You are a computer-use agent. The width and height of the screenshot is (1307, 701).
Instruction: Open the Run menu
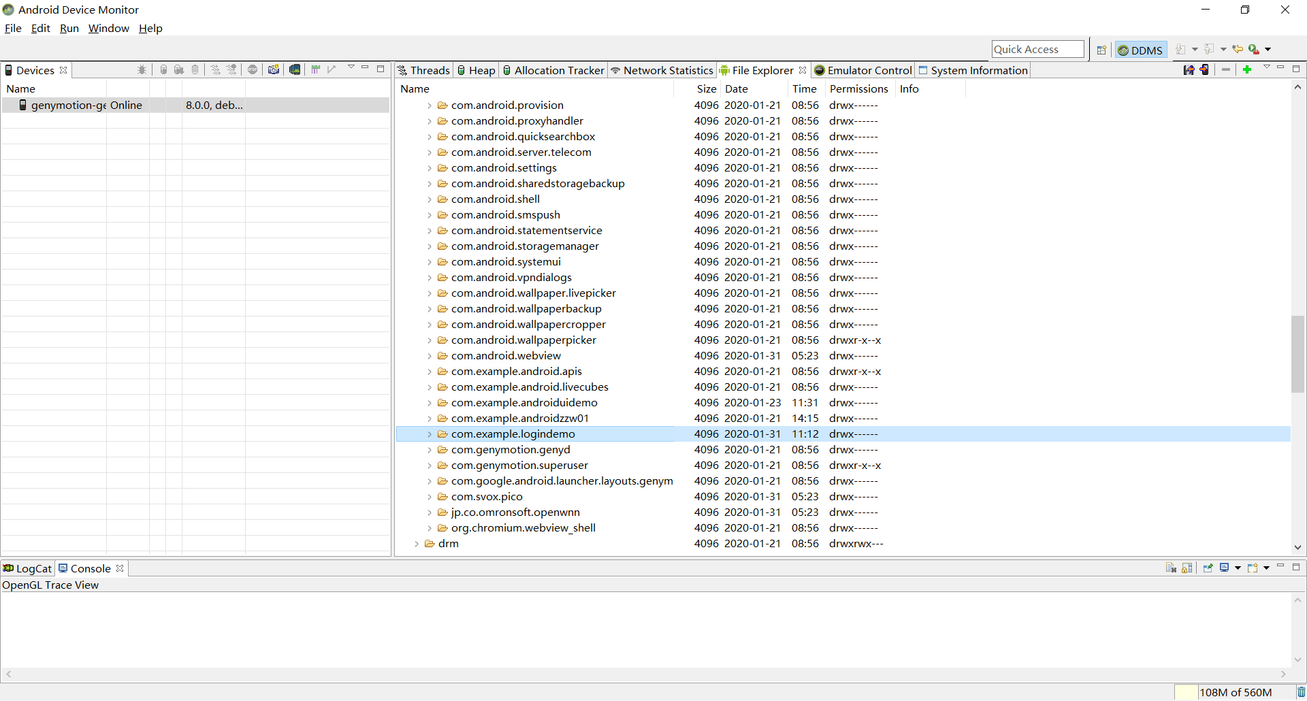[x=69, y=28]
